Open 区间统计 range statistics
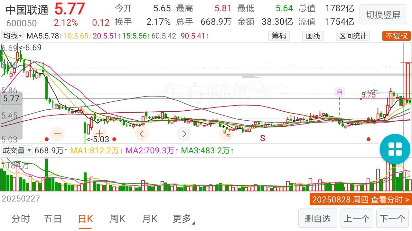This screenshot has width=412, height=231. coord(353,36)
